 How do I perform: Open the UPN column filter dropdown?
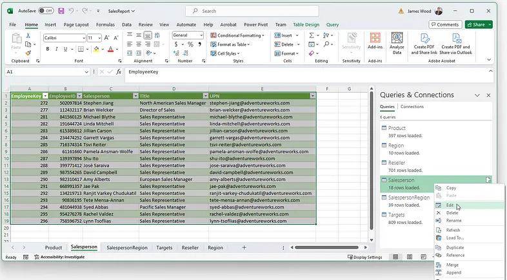coord(312,96)
